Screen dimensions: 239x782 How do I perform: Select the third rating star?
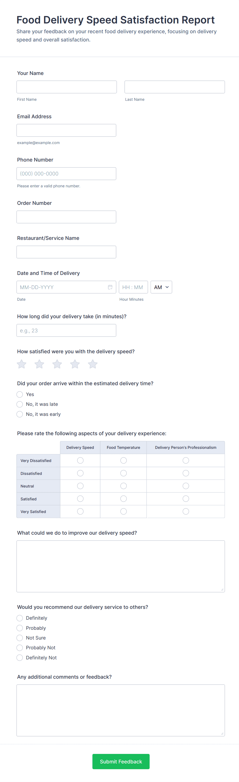point(57,364)
